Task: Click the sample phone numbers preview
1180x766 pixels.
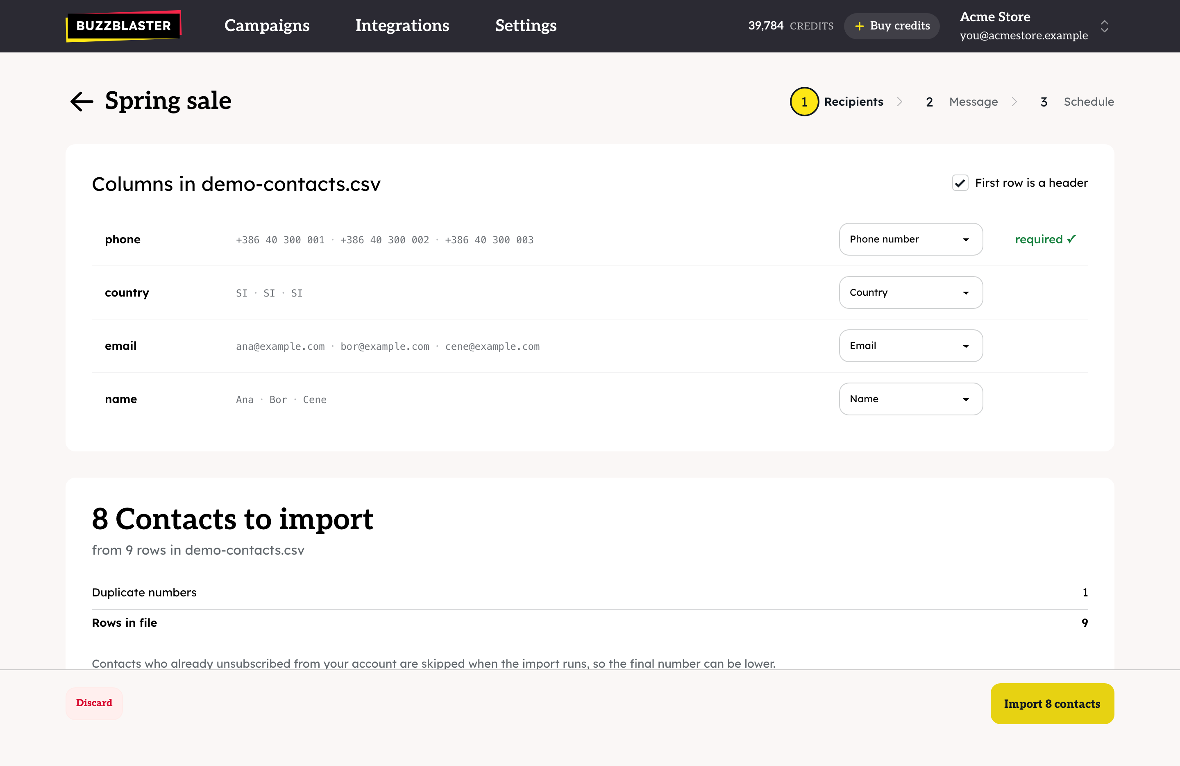Action: [x=384, y=240]
